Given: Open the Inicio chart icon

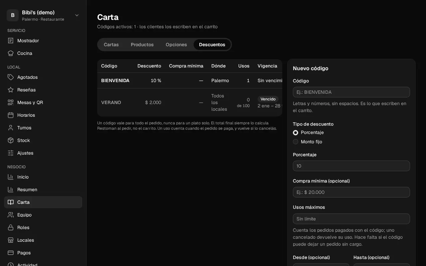Looking at the screenshot, I should click(11, 177).
